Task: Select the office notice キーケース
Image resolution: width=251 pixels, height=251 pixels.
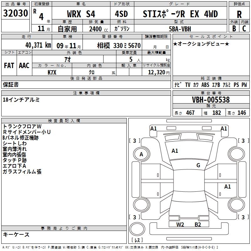Action: coord(16,234)
